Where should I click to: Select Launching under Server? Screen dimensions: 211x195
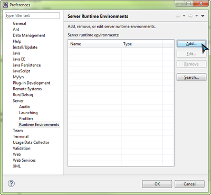(28, 113)
